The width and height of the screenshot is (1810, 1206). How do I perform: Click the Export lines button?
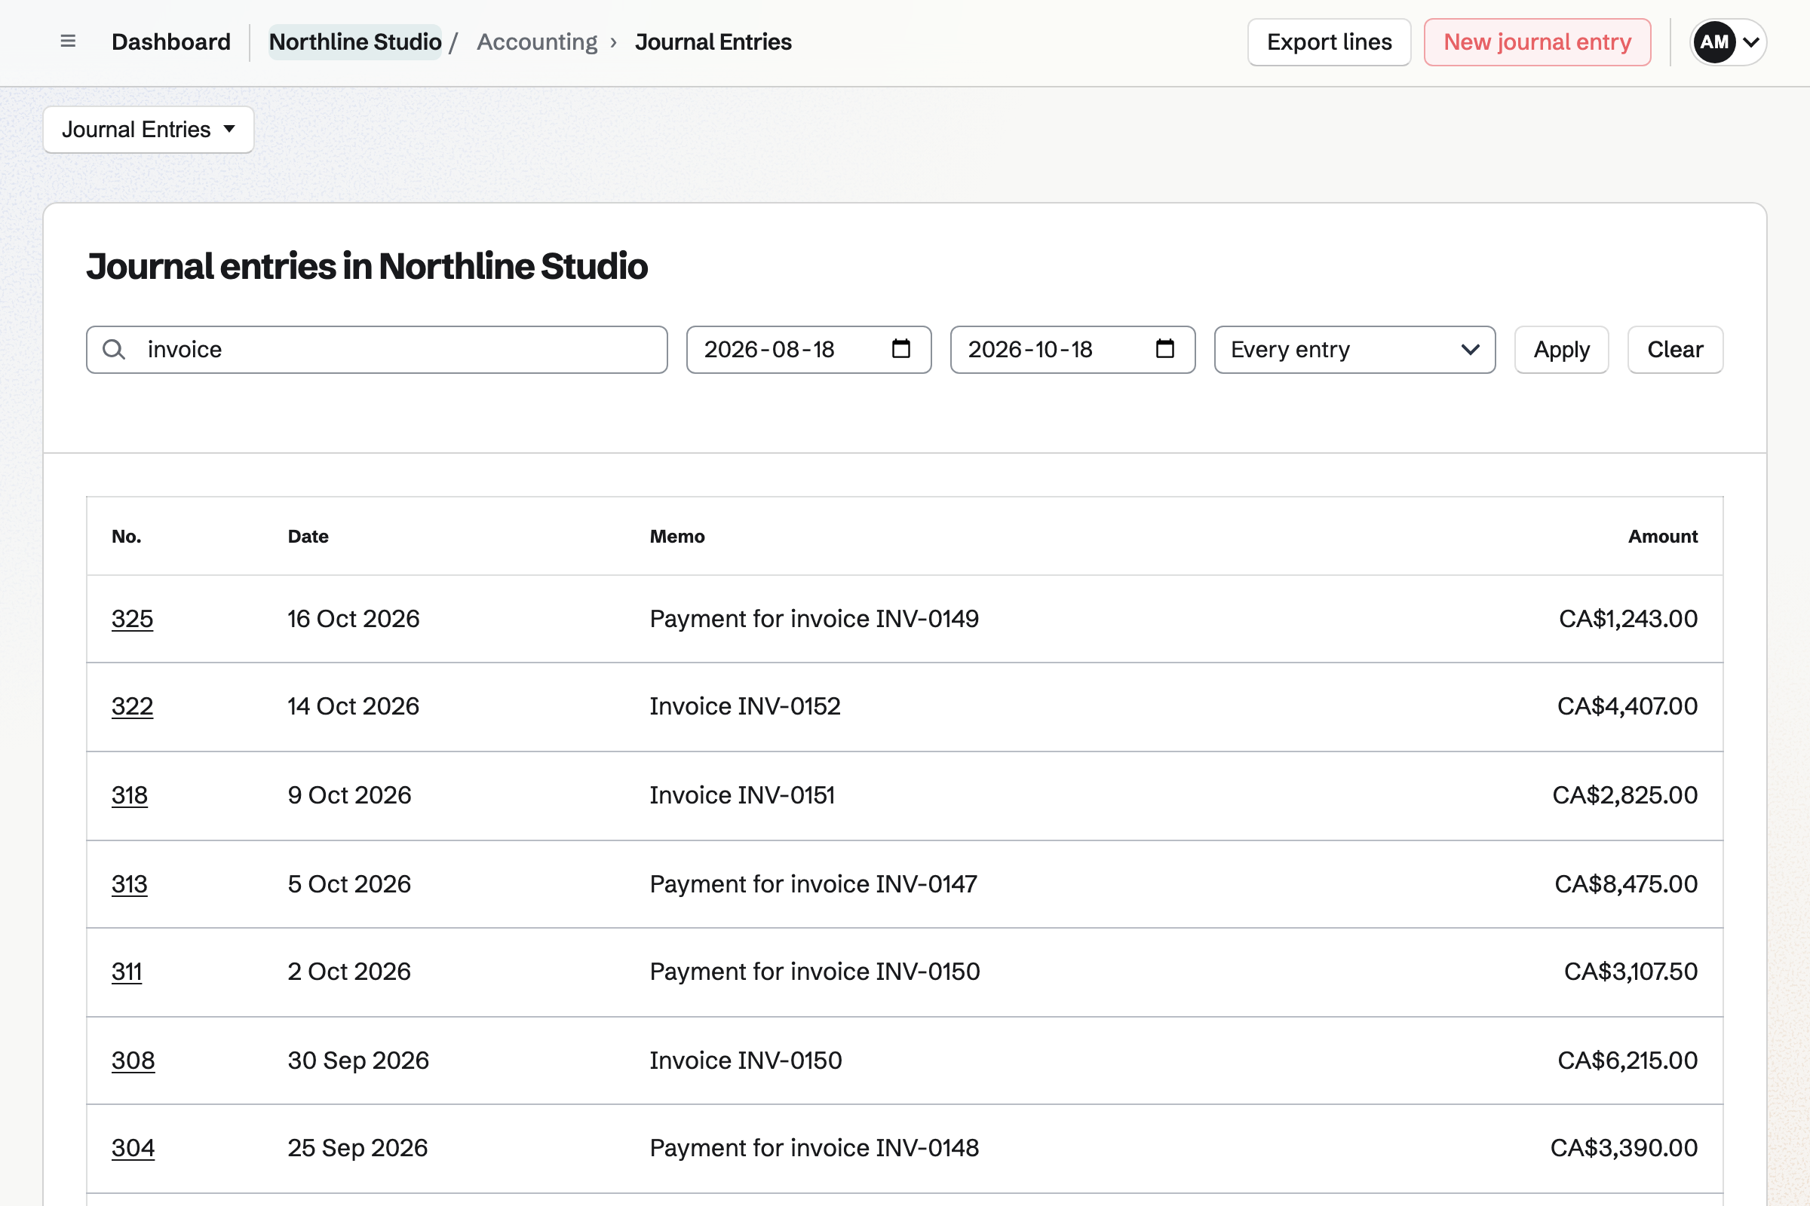point(1329,41)
